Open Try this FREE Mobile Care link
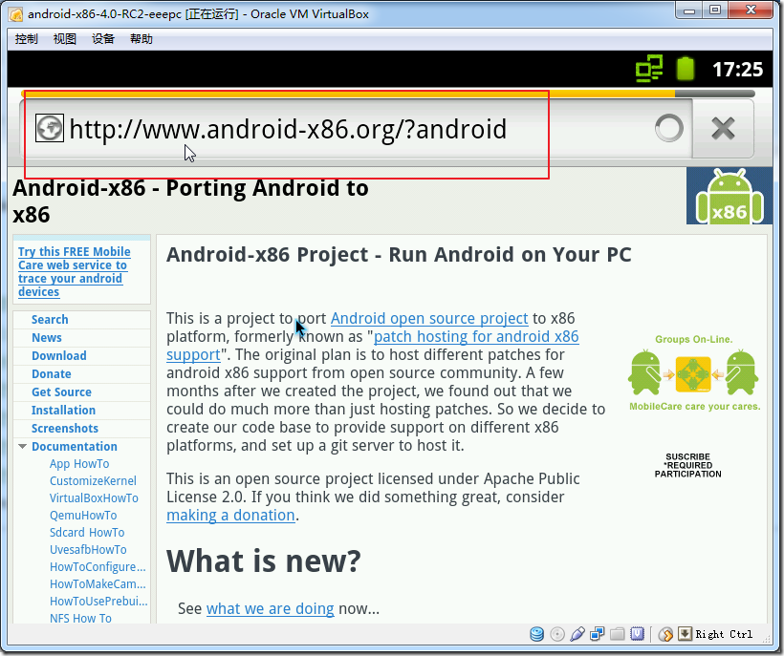Image resolution: width=784 pixels, height=656 pixels. 75,271
